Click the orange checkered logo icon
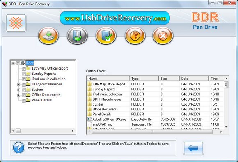Viewport: 238px width, 162px height. [x=16, y=23]
